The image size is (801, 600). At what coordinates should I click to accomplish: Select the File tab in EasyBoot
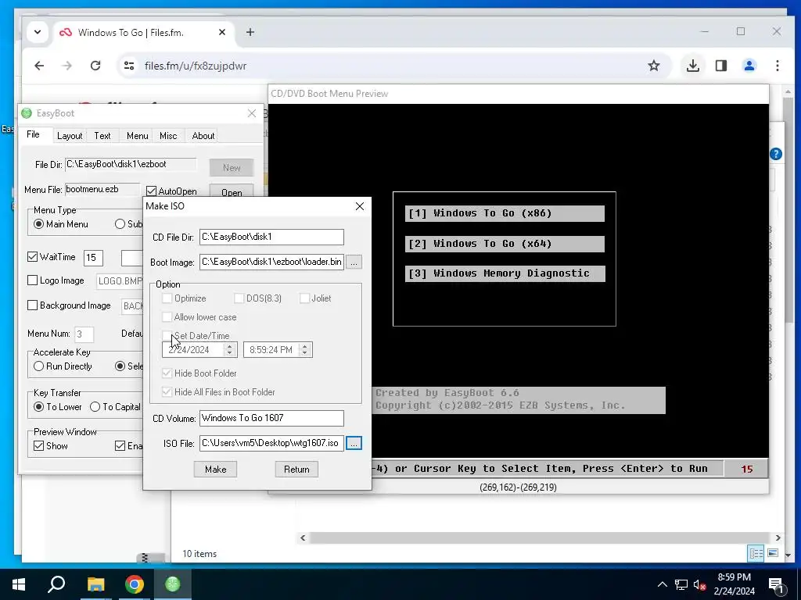(33, 134)
